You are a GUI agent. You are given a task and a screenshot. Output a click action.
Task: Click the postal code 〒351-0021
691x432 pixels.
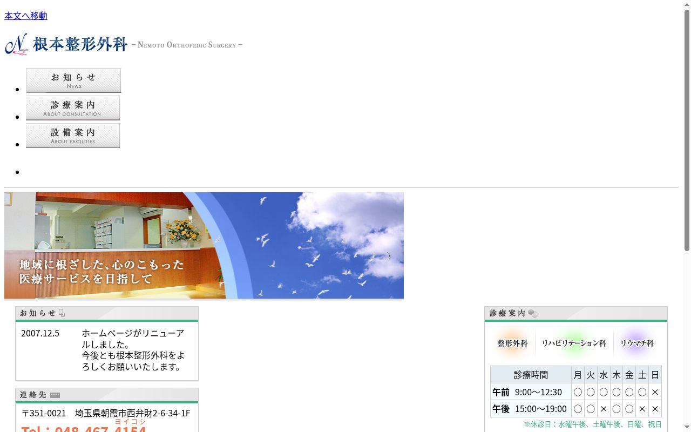(44, 413)
